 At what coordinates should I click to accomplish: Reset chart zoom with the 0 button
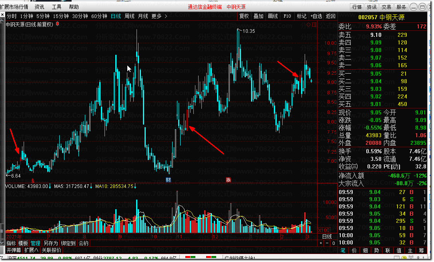click(x=334, y=243)
